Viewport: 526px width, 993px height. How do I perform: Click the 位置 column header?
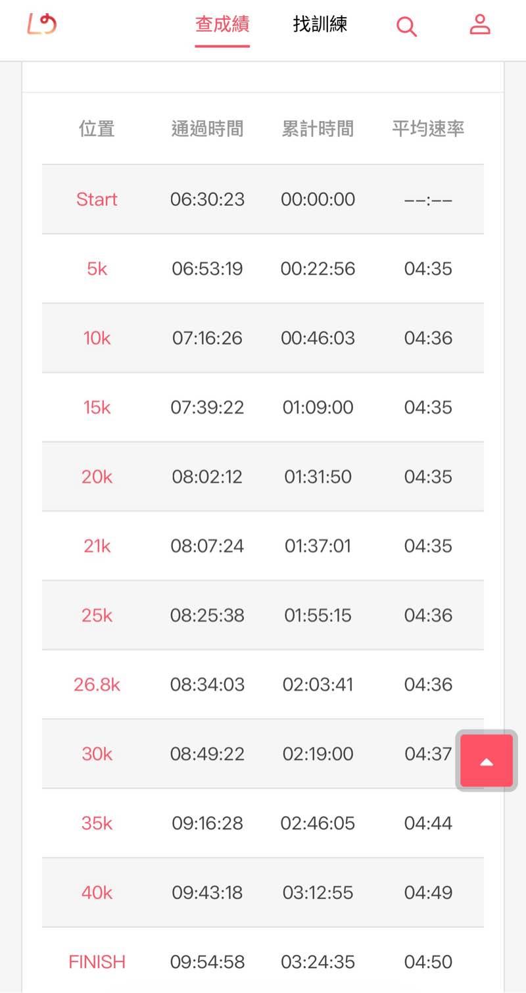tap(97, 129)
